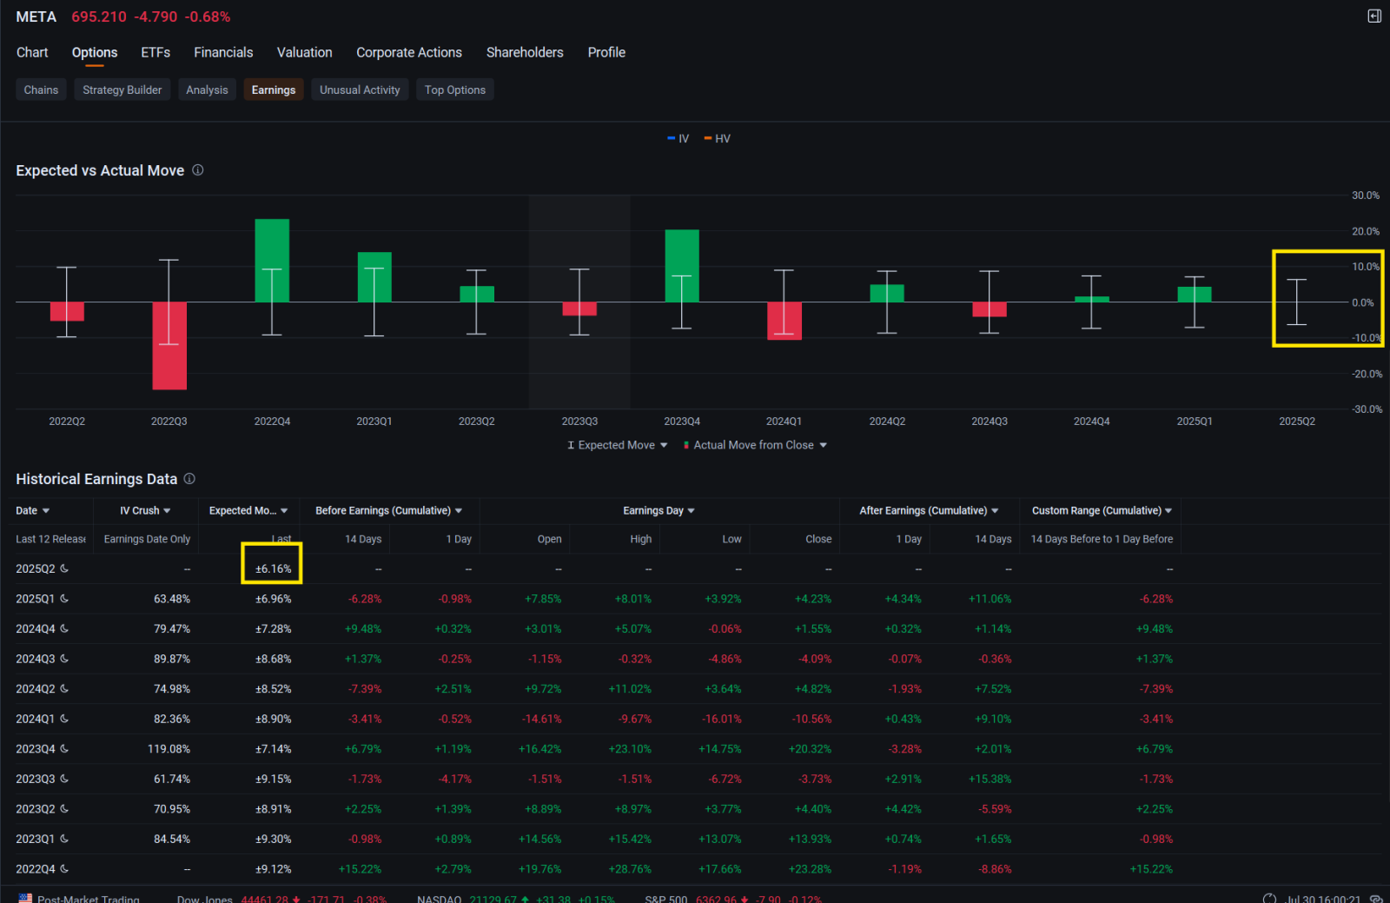1390x903 pixels.
Task: Open the Expected Move column dropdown
Action: tap(248, 510)
